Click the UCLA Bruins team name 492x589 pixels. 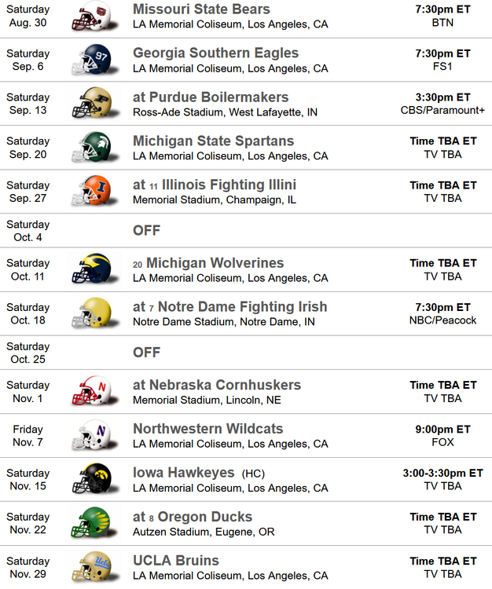tap(176, 561)
